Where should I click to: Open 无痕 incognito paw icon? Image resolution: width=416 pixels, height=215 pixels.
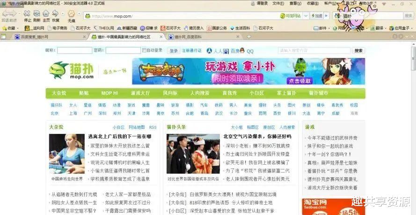(x=71, y=13)
